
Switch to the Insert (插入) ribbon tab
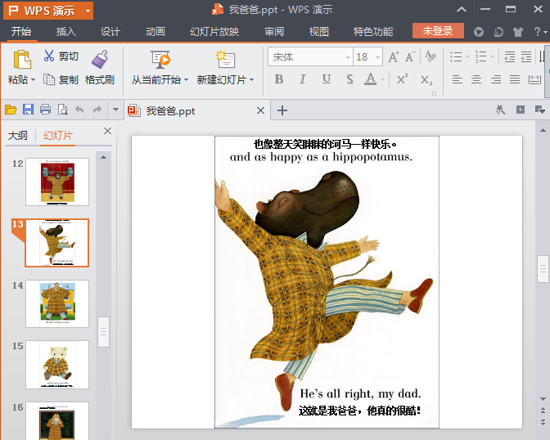click(x=66, y=32)
